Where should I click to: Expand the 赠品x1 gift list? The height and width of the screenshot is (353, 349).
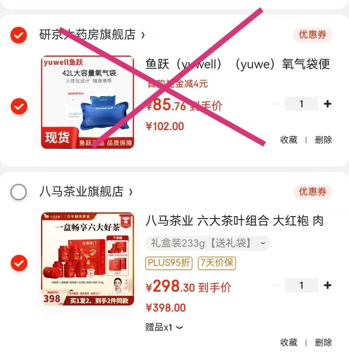164,327
